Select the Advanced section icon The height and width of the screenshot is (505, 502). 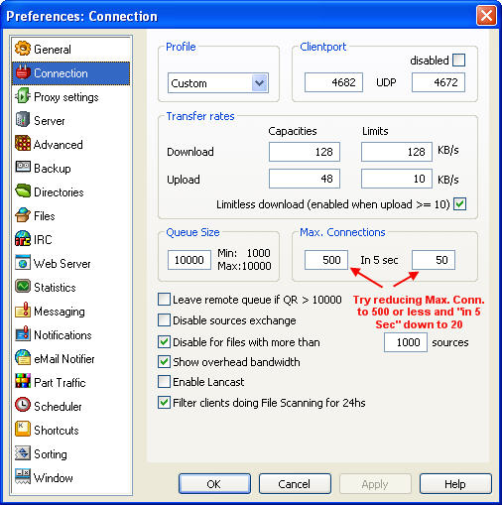pos(23,144)
